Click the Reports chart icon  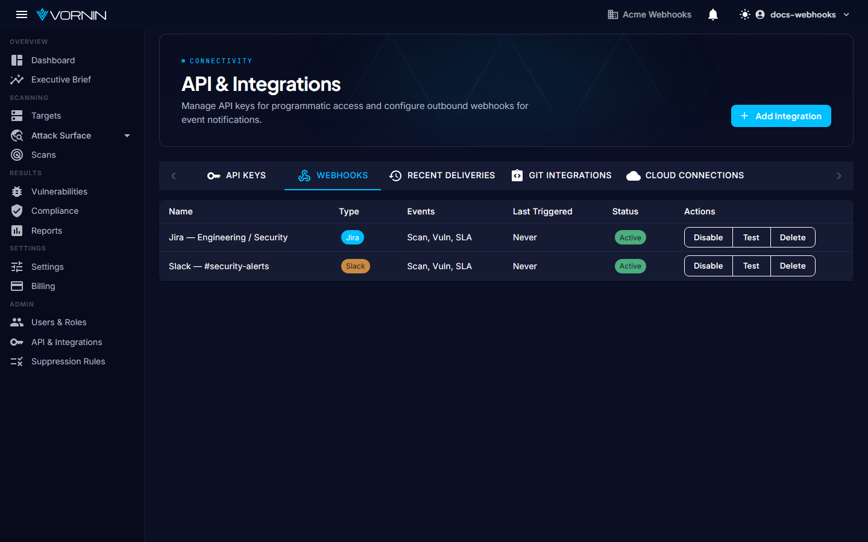click(17, 231)
